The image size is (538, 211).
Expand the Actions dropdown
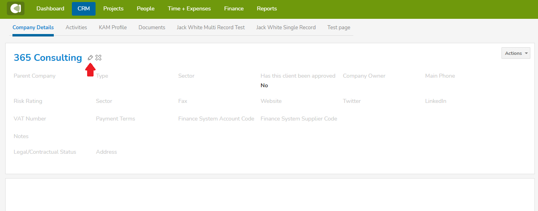516,53
